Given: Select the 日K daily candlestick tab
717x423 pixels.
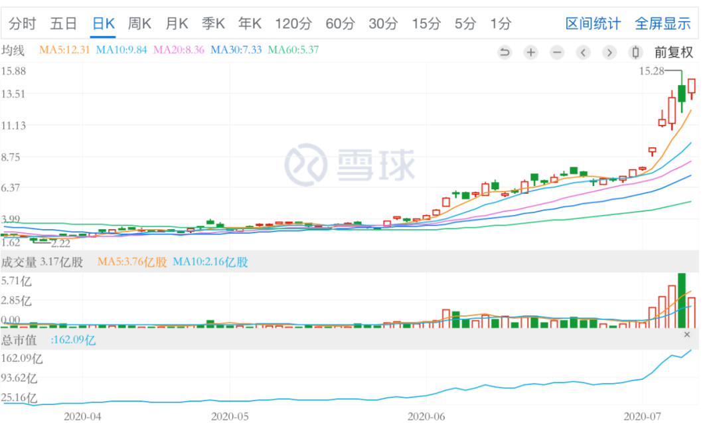Looking at the screenshot, I should (x=104, y=23).
